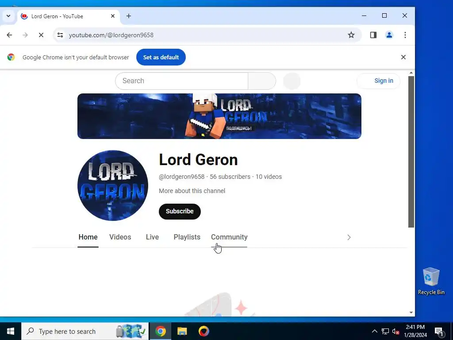Open the taskbar clock and date
Viewport: 453px width, 340px height.
pyautogui.click(x=415, y=331)
